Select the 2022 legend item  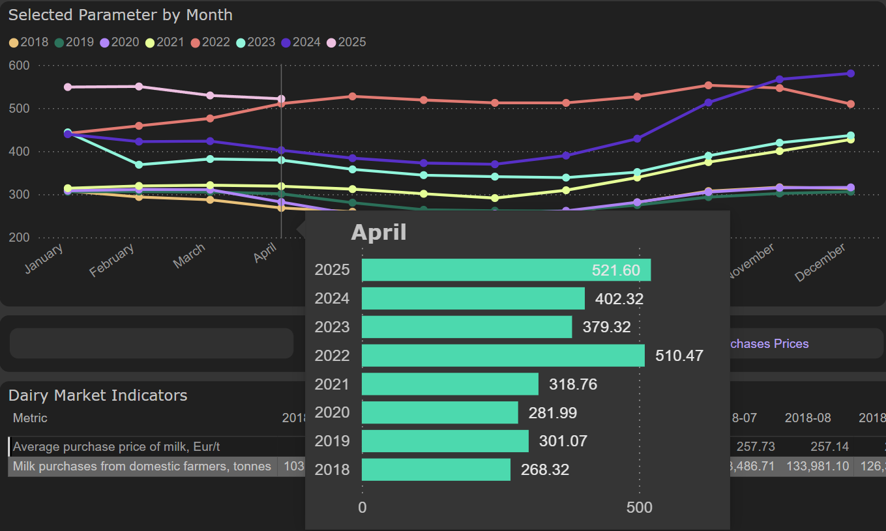coord(195,42)
